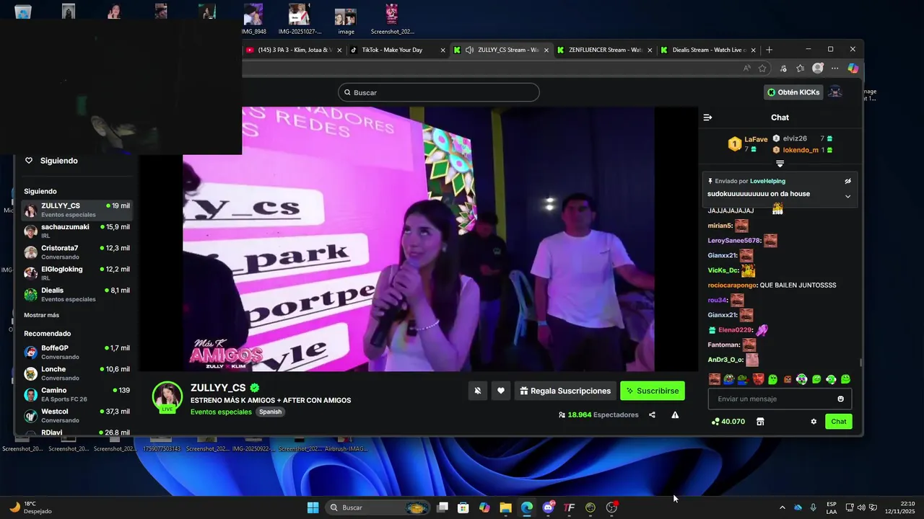Open Task View on the taskbar
Viewport: 924px width, 519px height.
pos(443,507)
